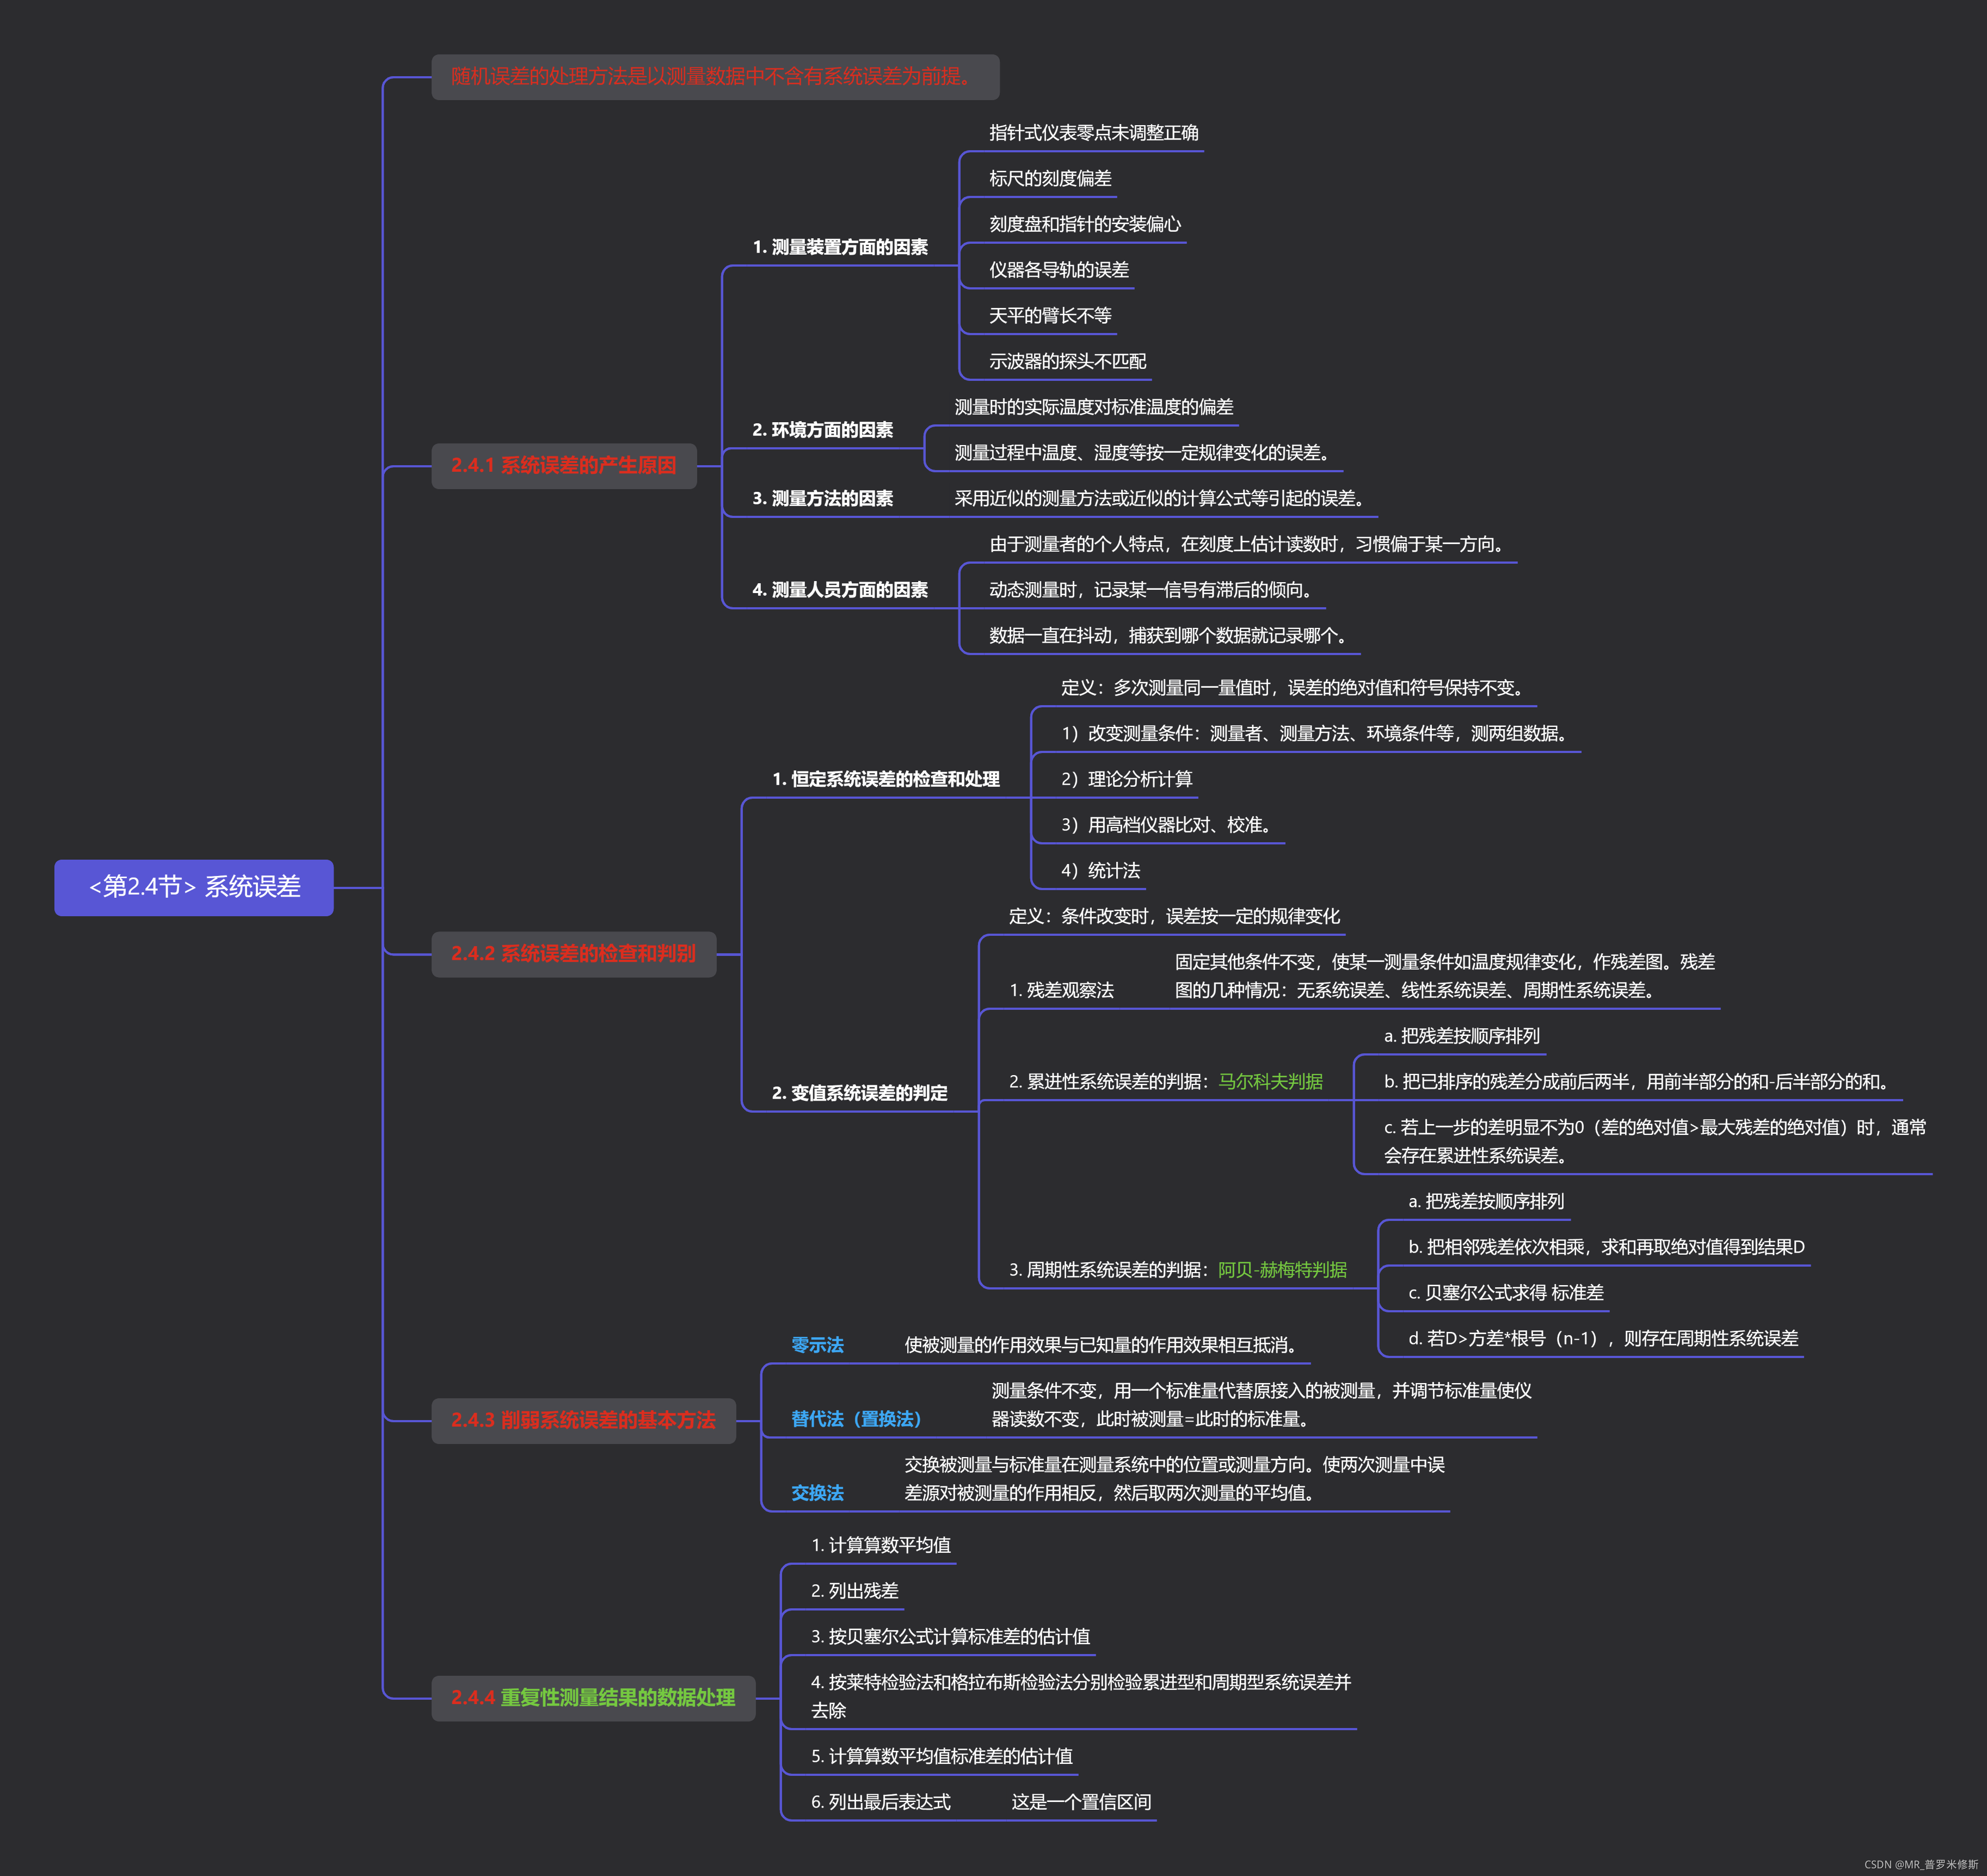The height and width of the screenshot is (1876, 1987).
Task: Select node 2.4.1 系统误差的产生原因
Action: [x=563, y=465]
